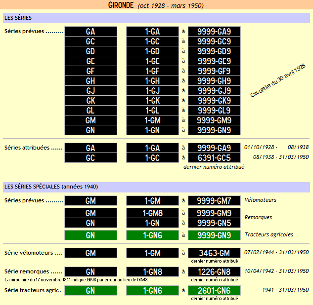The image size is (313, 305).
Task: Click the Séries attribuées label
Action: (33, 148)
